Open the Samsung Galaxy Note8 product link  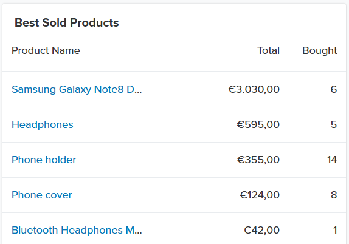(x=77, y=90)
